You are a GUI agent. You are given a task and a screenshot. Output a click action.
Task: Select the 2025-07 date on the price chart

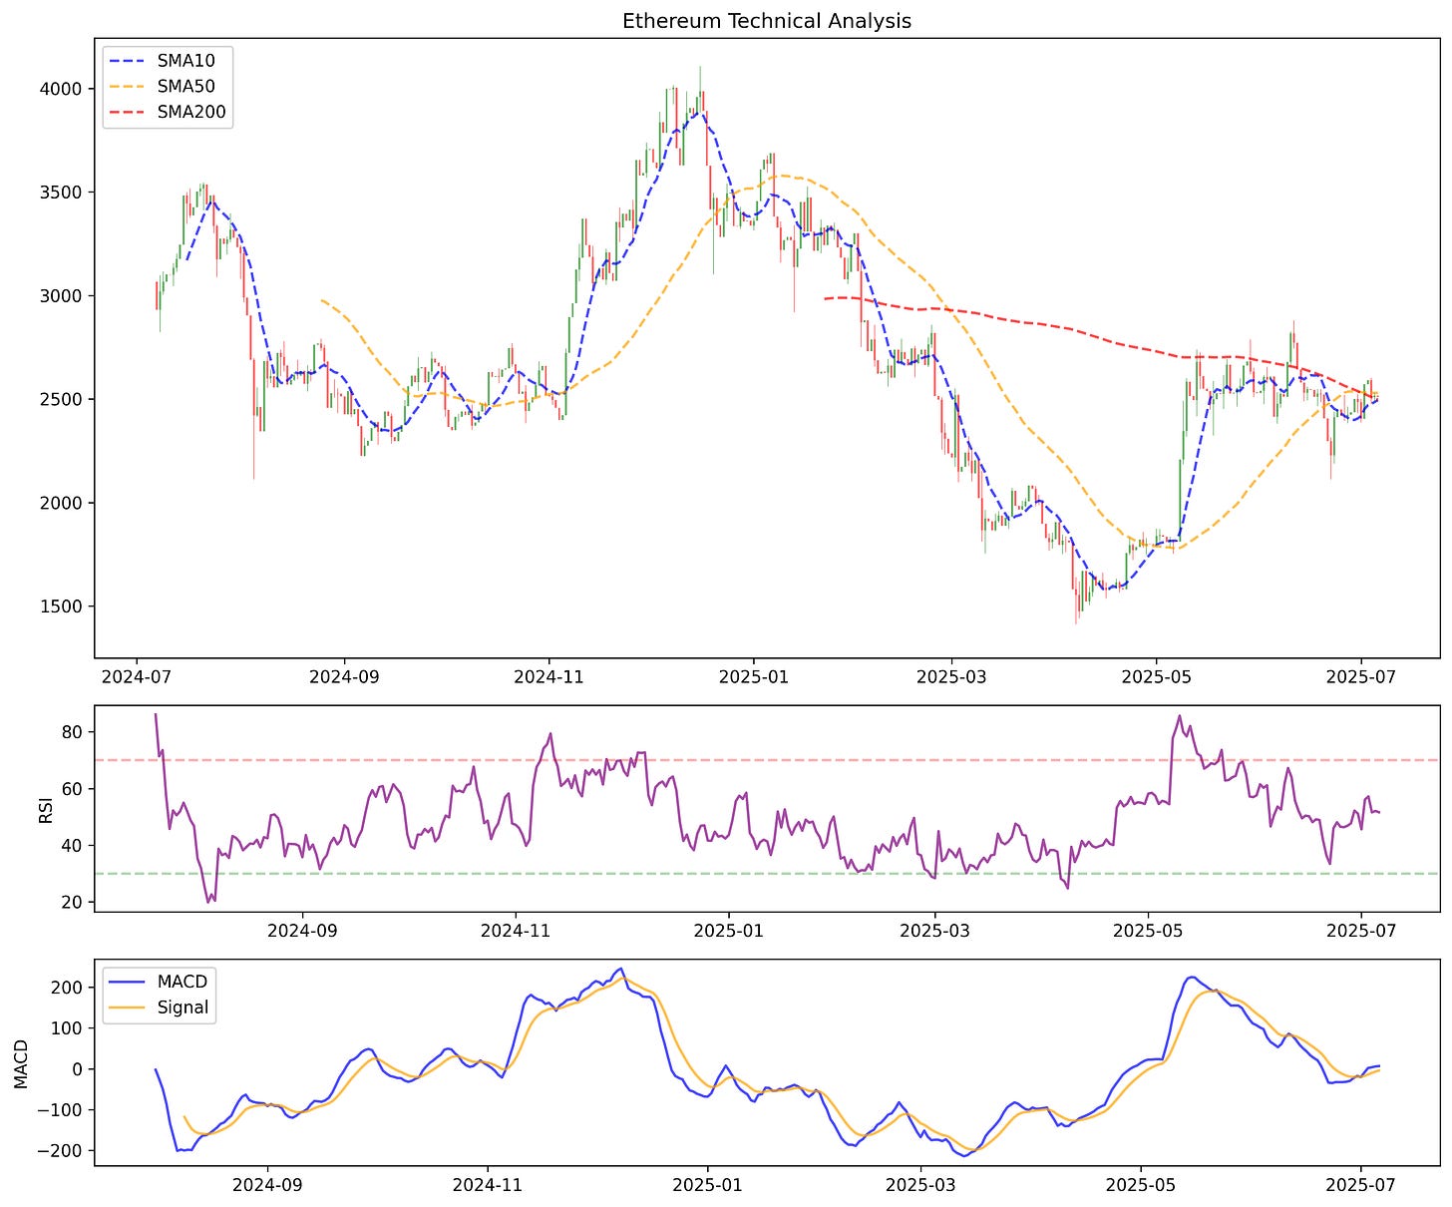pyautogui.click(x=1361, y=676)
